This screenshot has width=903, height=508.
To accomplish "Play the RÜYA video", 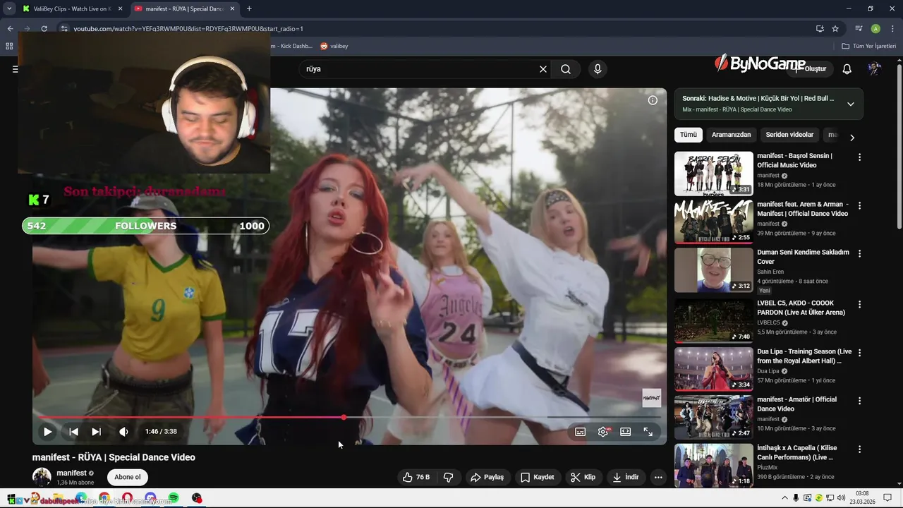I will [47, 432].
